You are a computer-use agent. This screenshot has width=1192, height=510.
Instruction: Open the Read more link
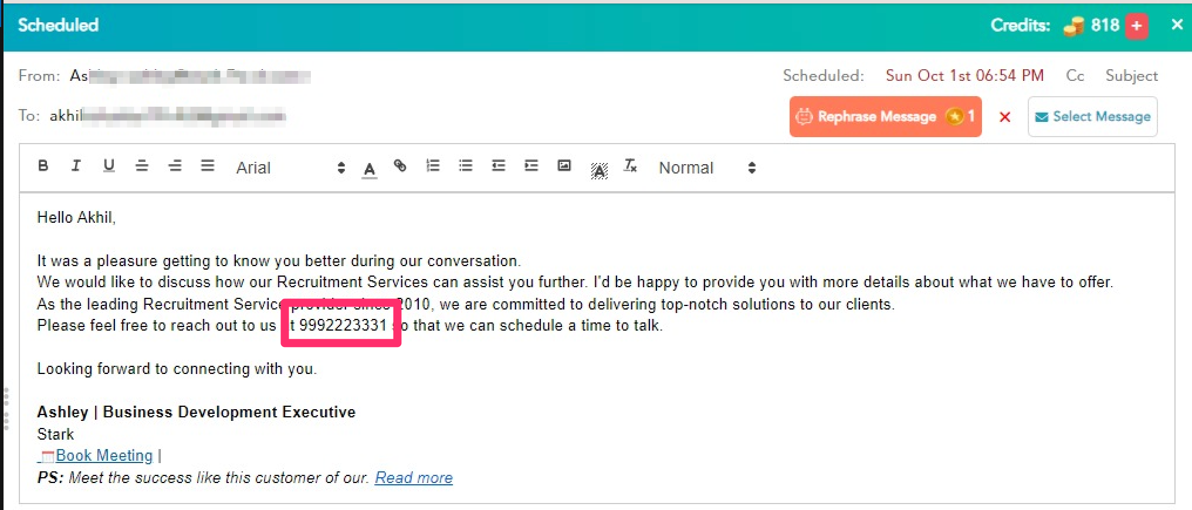(414, 478)
